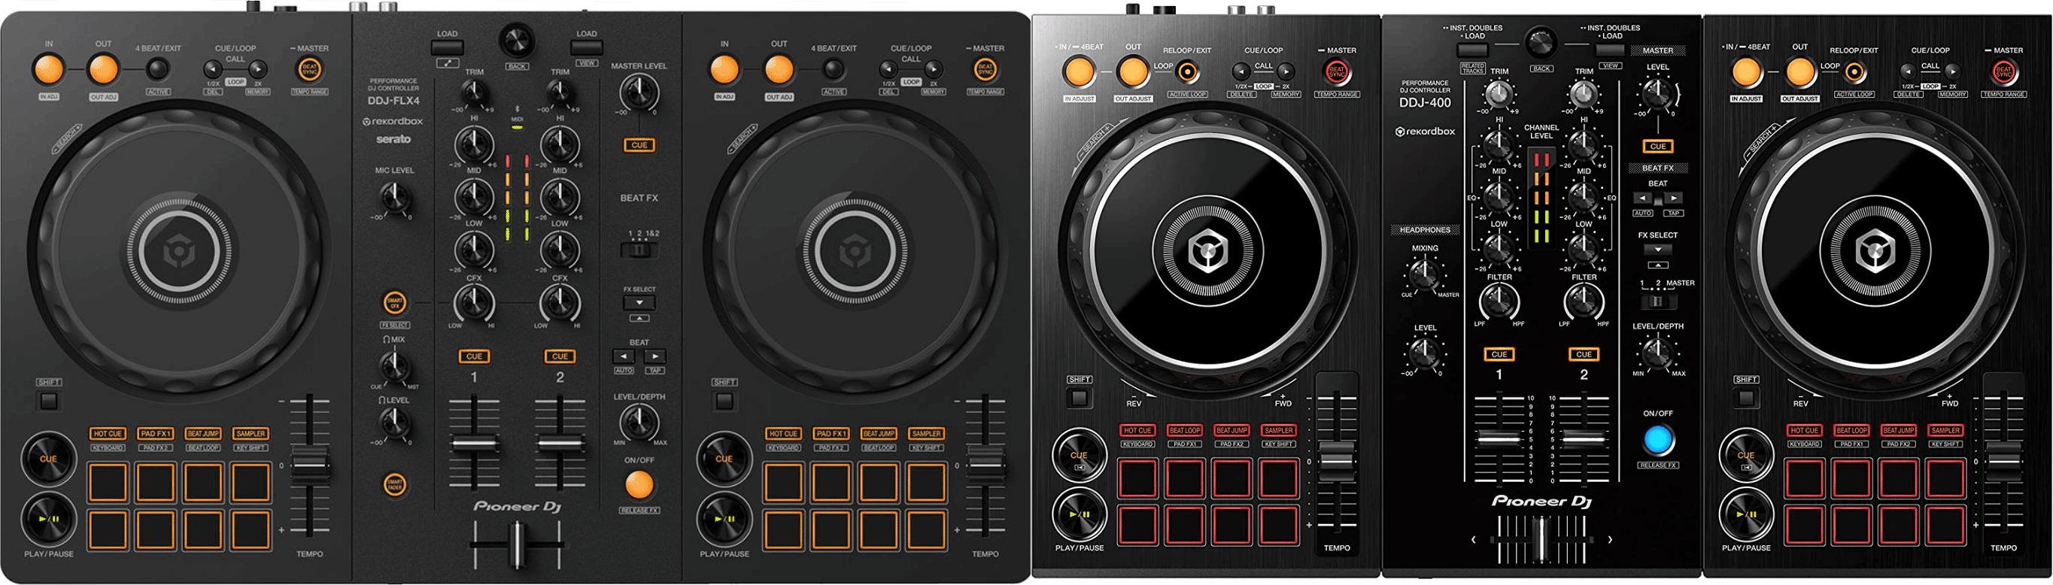The image size is (2053, 585).
Task: Touch the jog wheel center on DDJ-FLX4 left deck
Action: 180,253
